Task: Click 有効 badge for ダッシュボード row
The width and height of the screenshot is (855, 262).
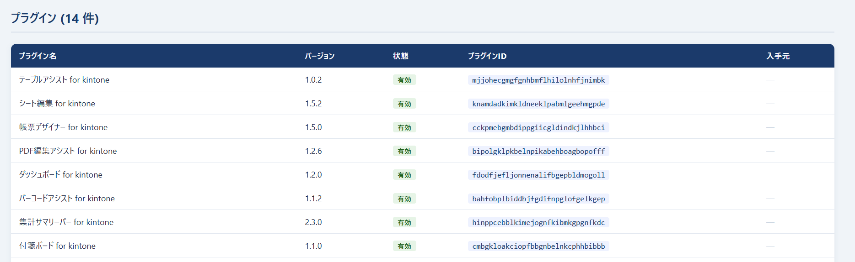Action: click(x=404, y=175)
